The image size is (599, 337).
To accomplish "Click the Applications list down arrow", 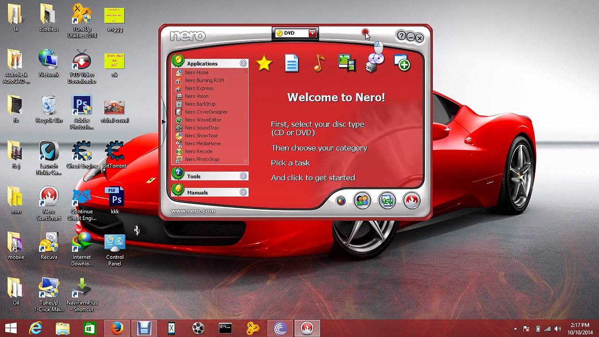I will click(245, 161).
